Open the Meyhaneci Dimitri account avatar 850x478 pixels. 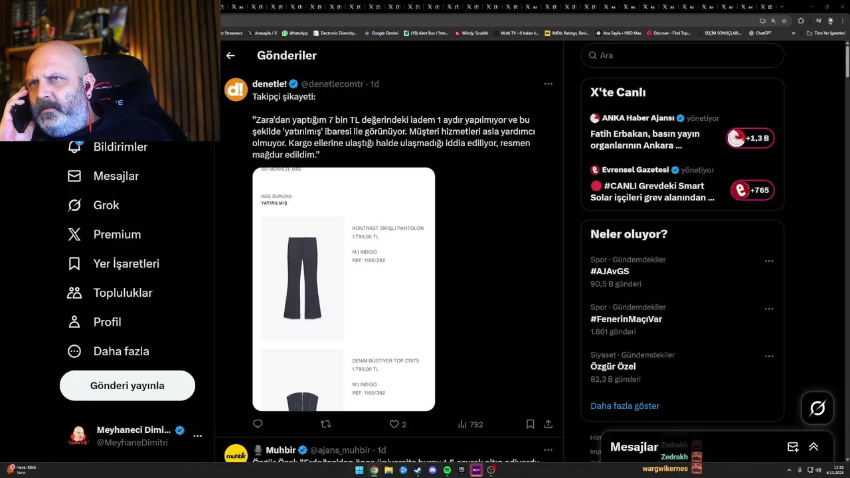pos(78,436)
